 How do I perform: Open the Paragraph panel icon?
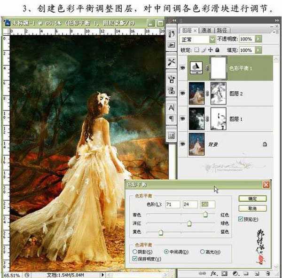pyautogui.click(x=171, y=119)
